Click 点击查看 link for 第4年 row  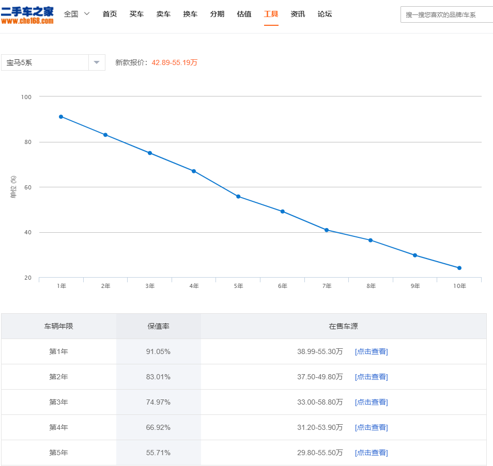coord(372,427)
